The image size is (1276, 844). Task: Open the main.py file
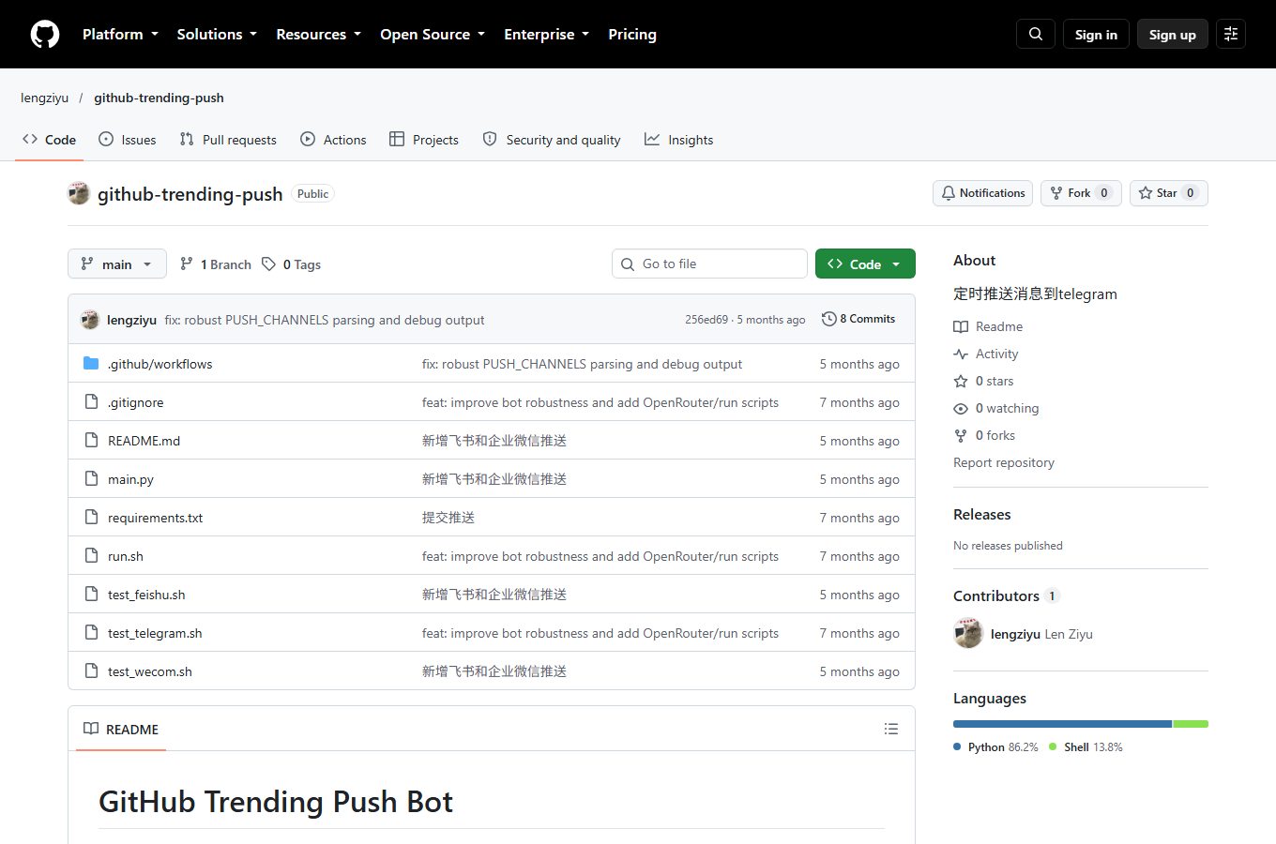tap(130, 479)
